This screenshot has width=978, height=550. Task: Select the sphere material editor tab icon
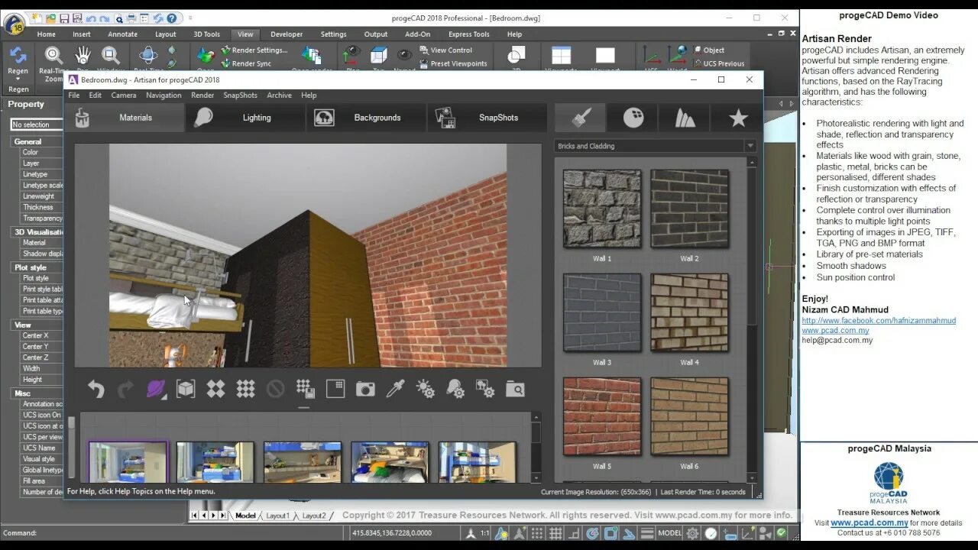pos(633,118)
